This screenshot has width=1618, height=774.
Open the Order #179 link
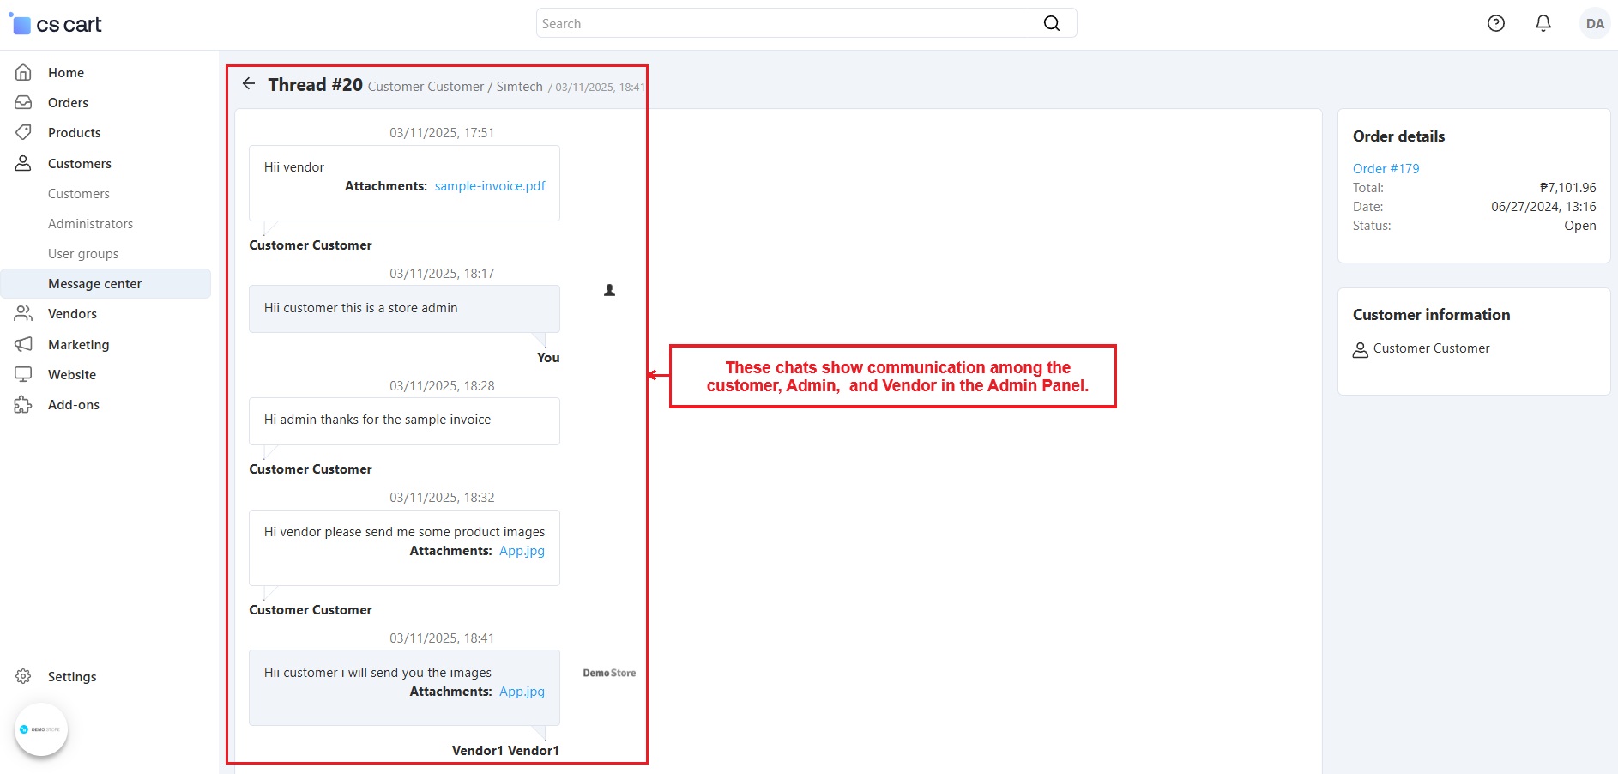tap(1386, 169)
